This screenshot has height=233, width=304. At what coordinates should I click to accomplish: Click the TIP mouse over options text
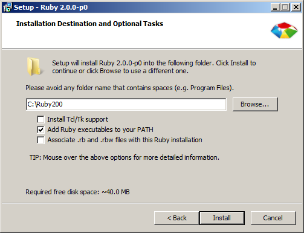pos(125,157)
